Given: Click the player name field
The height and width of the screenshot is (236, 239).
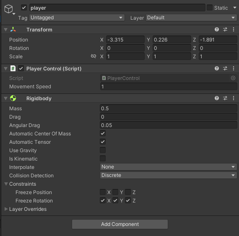Looking at the screenshot, I should coord(117,8).
